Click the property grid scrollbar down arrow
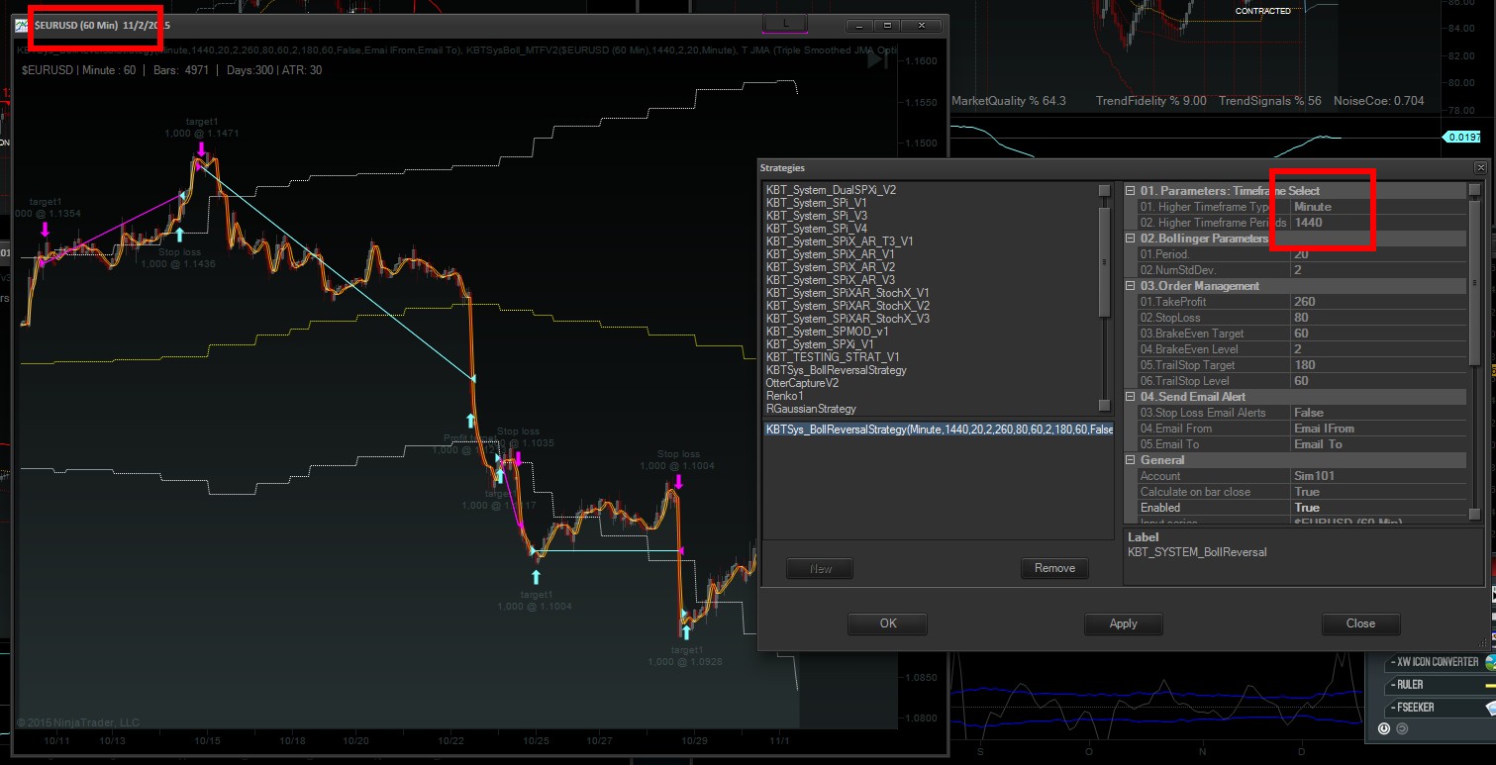Viewport: 1496px width, 765px height. tap(1474, 517)
